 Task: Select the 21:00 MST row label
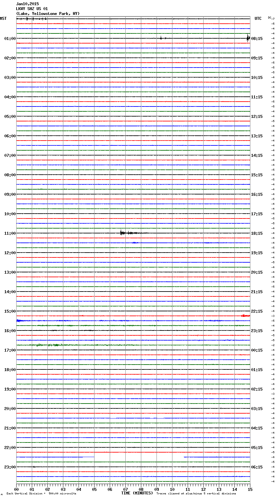(x=10, y=428)
